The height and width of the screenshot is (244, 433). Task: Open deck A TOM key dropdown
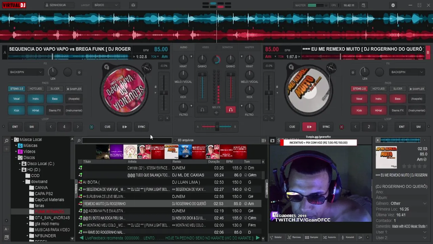155,57
